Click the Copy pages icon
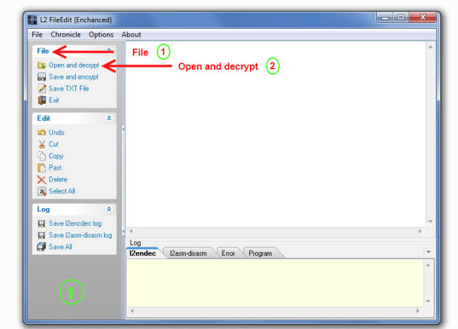This screenshot has height=329, width=458. 42,156
